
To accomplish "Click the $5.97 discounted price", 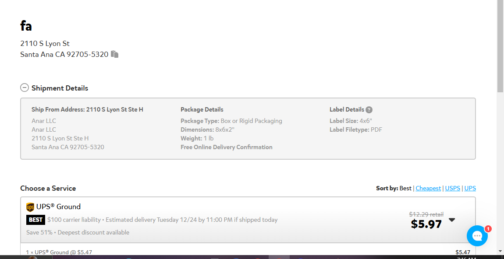I will click(426, 224).
